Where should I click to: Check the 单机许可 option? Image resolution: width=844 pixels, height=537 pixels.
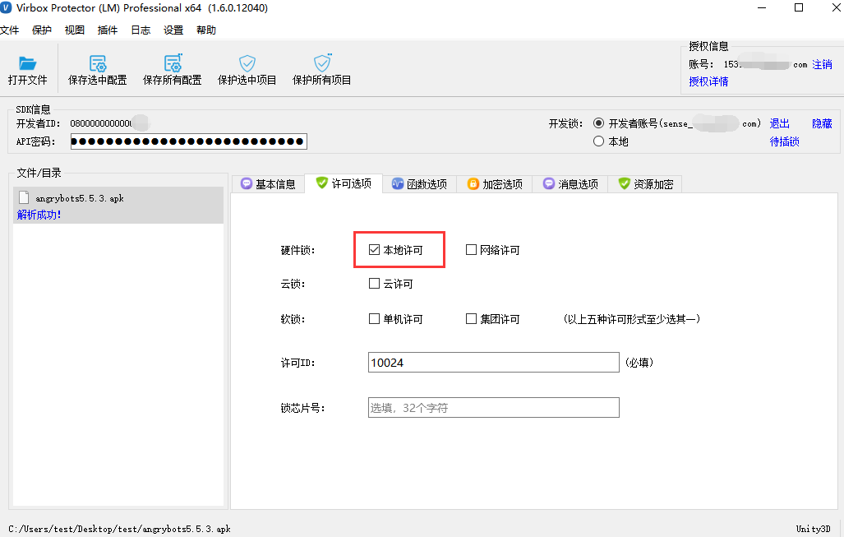(374, 319)
